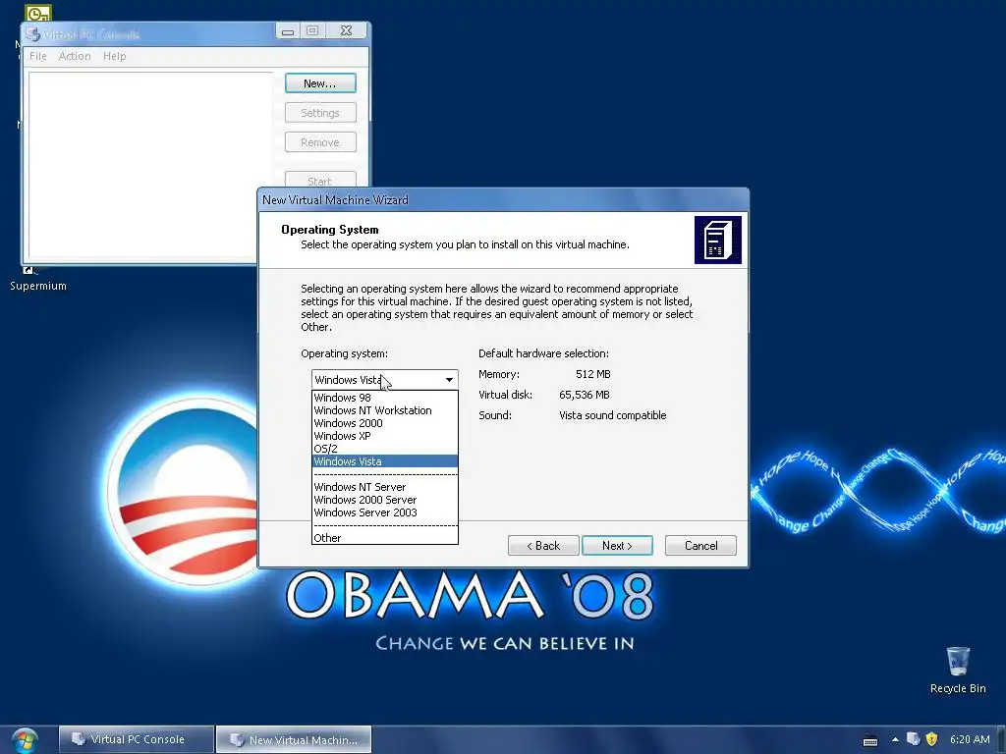Click Vista sound compatible text
The image size is (1006, 754).
(x=613, y=415)
